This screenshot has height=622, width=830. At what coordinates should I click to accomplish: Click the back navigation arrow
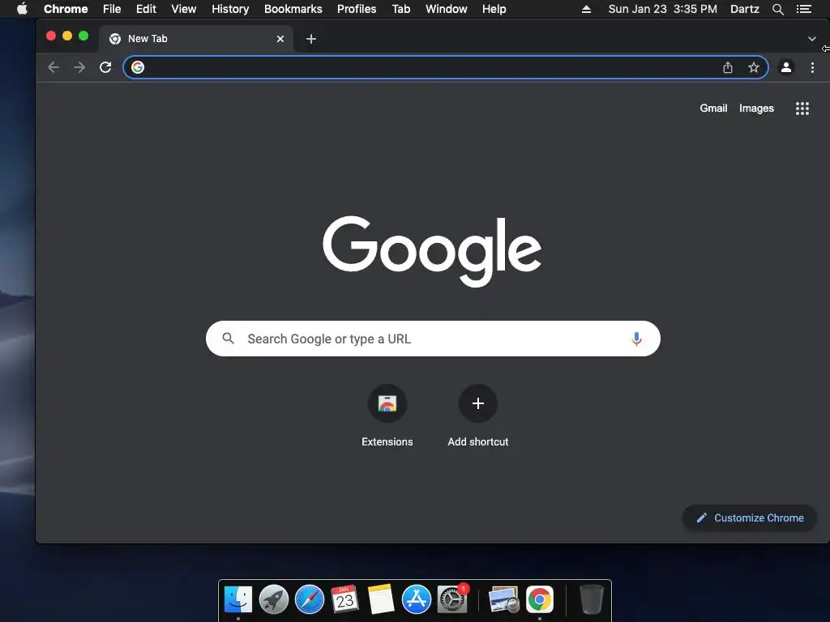pos(53,67)
